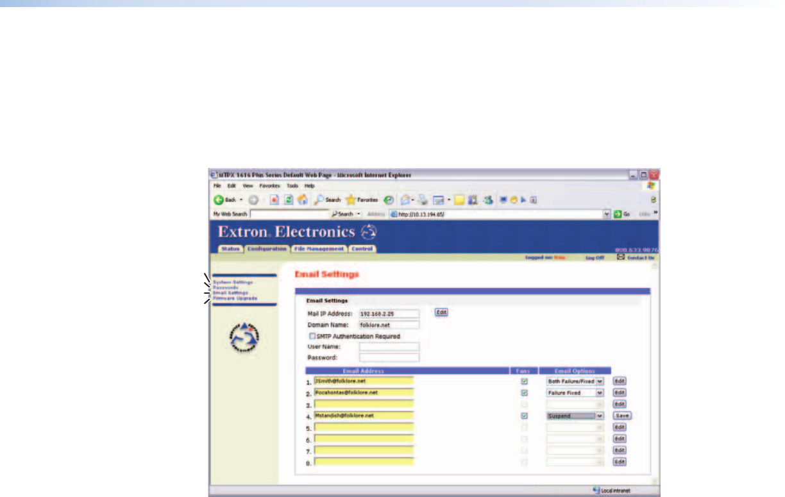Click the Local intranet status icon
Screen dimensions: 785x497
596,491
